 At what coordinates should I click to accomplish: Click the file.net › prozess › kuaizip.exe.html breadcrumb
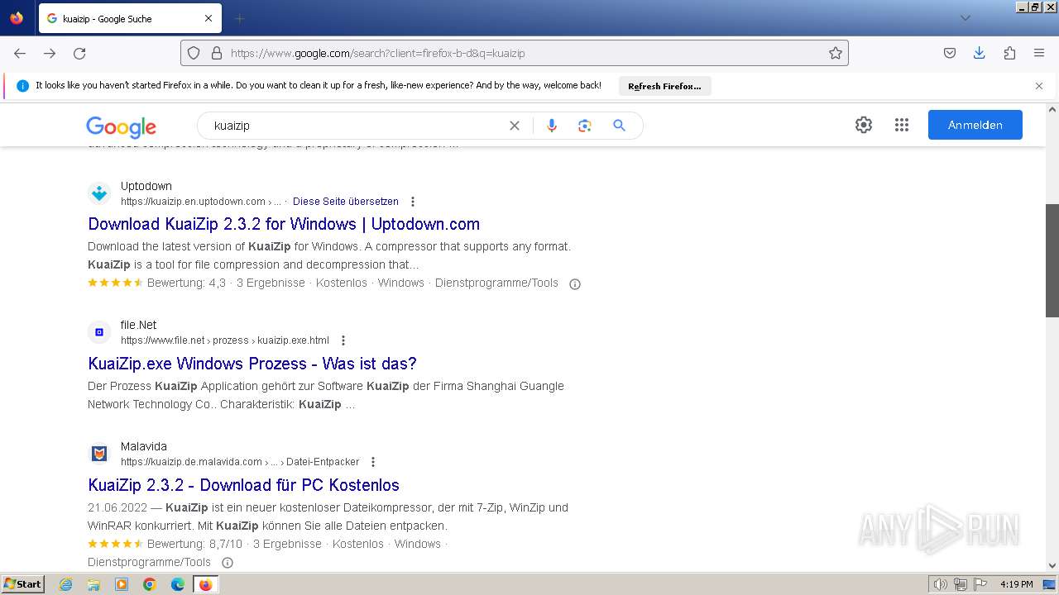click(x=225, y=340)
